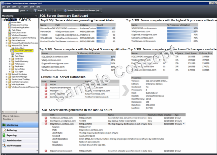Click SQL22W2K3 processor utilization bar
Viewport: 217px width, 155px height.
(x=182, y=28)
